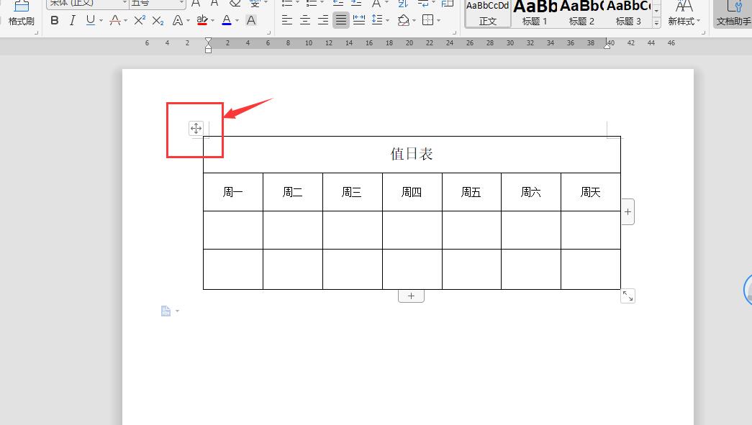Apply superscript formatting
Viewport: 752px width, 425px height.
coord(139,20)
